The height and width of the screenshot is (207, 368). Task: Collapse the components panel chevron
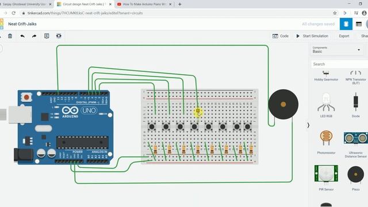coord(308,125)
